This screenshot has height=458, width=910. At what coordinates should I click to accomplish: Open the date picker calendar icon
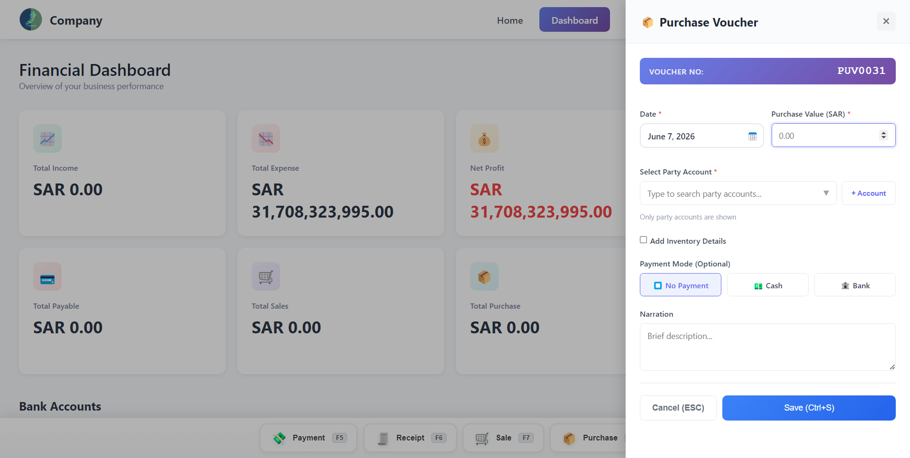752,137
